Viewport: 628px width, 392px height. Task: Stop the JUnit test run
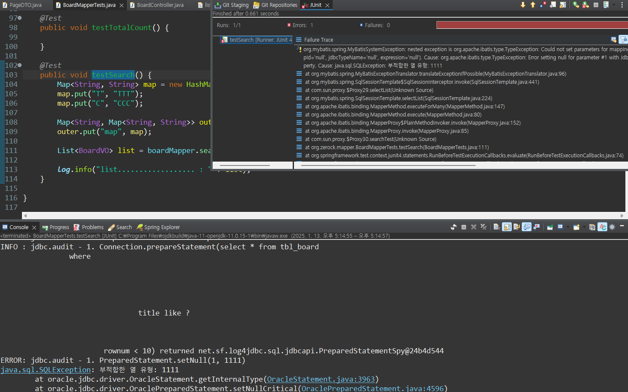pyautogui.click(x=596, y=5)
